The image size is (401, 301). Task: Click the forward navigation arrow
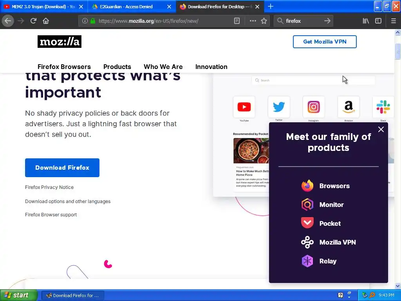(21, 21)
